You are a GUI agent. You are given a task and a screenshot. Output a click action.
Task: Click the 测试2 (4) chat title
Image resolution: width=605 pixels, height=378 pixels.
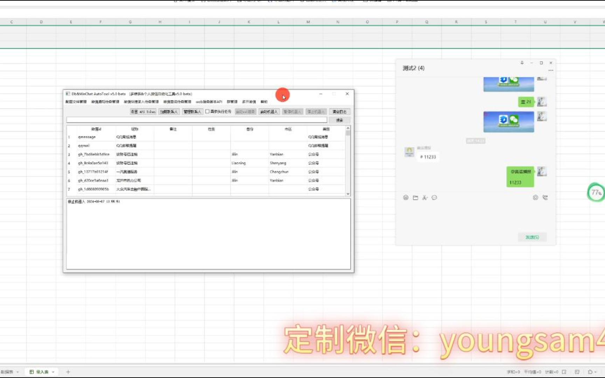[x=413, y=68]
